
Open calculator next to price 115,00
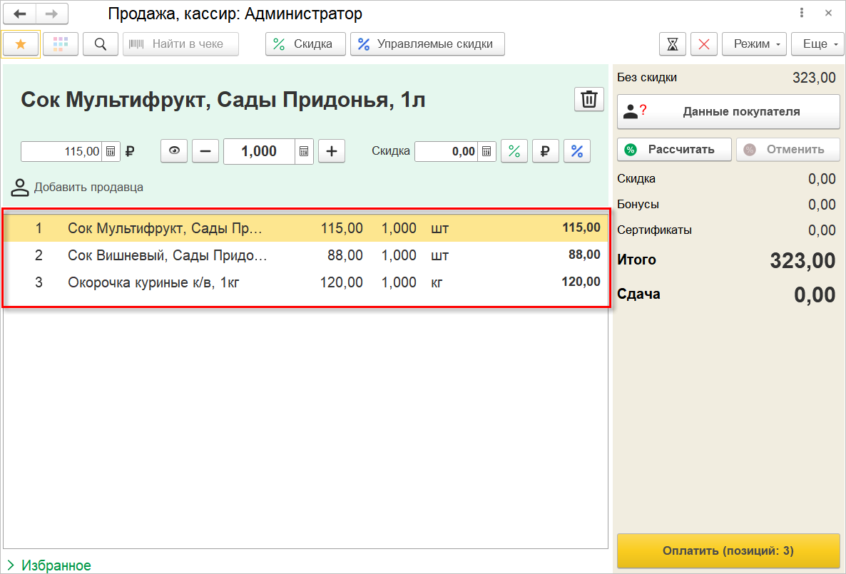111,151
